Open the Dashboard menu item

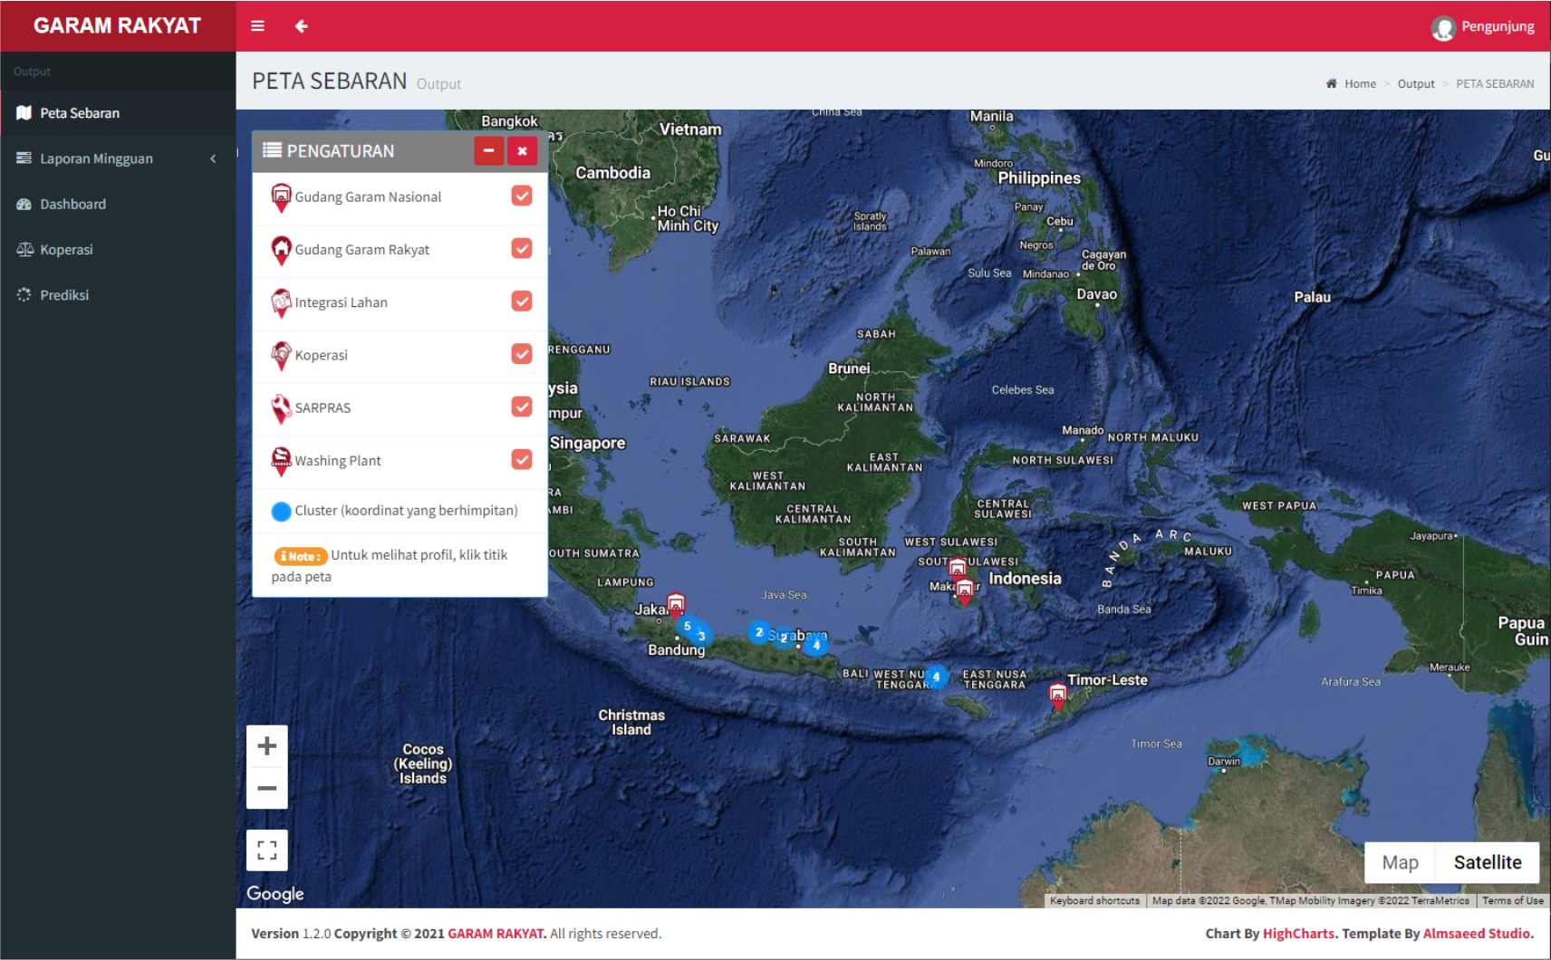tap(72, 205)
